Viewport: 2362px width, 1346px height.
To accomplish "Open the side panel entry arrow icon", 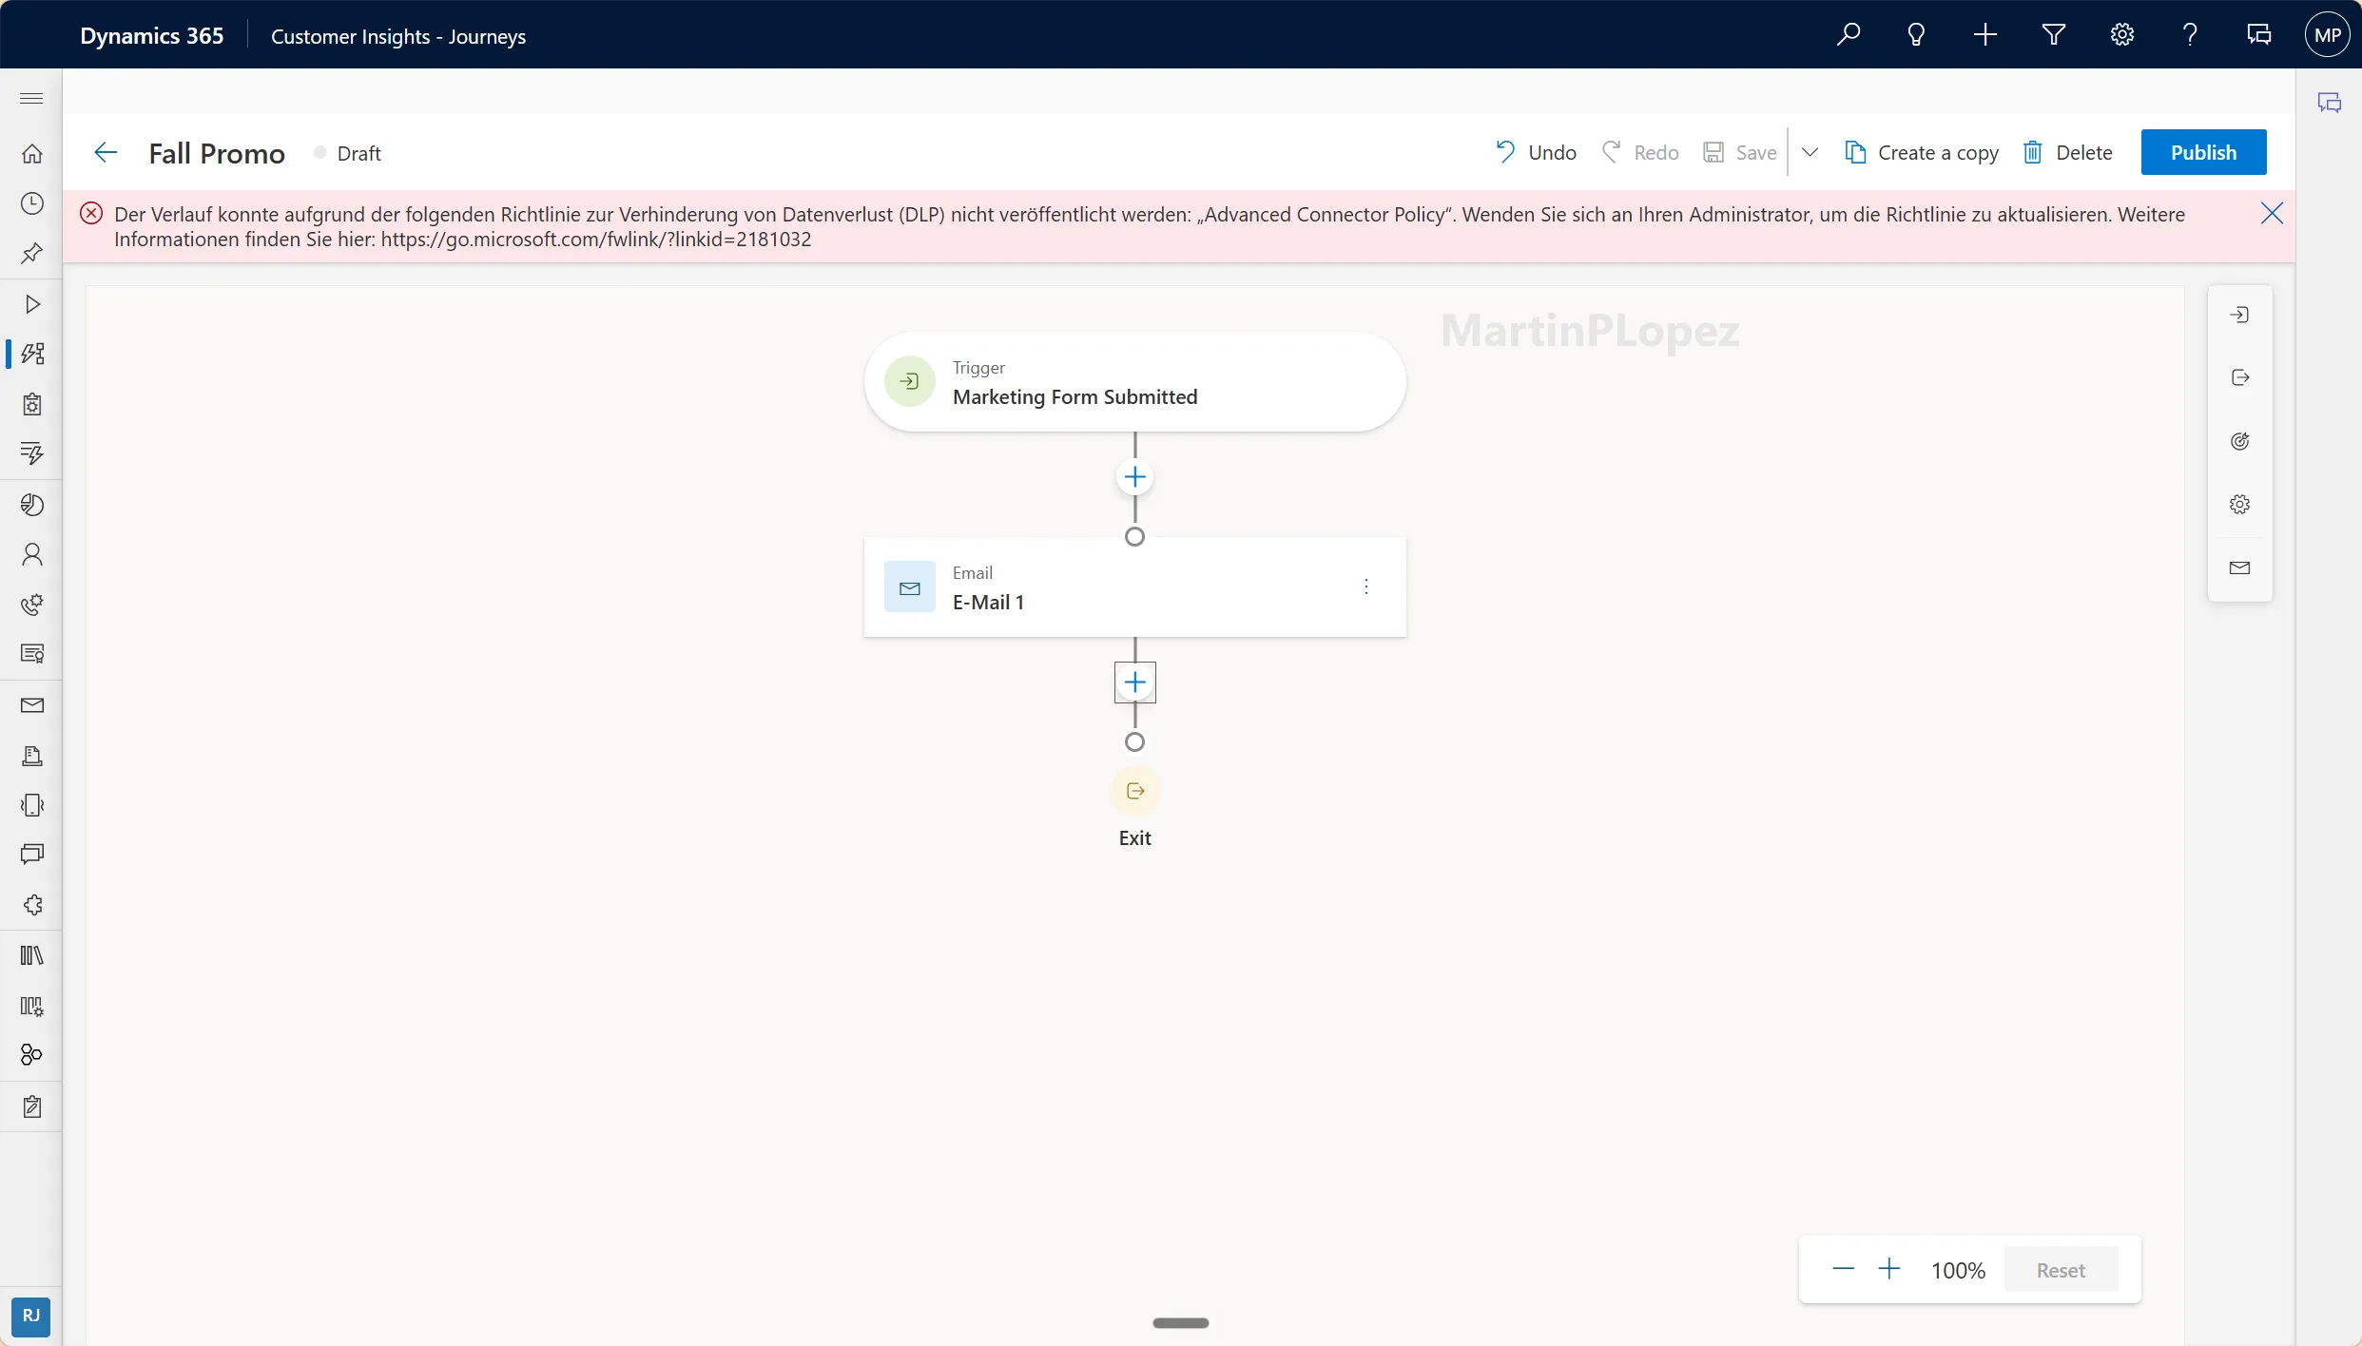I will pos(2239,315).
